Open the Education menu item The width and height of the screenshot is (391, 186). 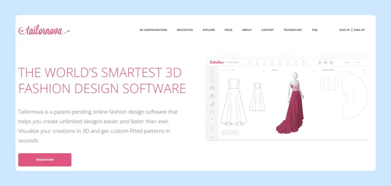[185, 30]
